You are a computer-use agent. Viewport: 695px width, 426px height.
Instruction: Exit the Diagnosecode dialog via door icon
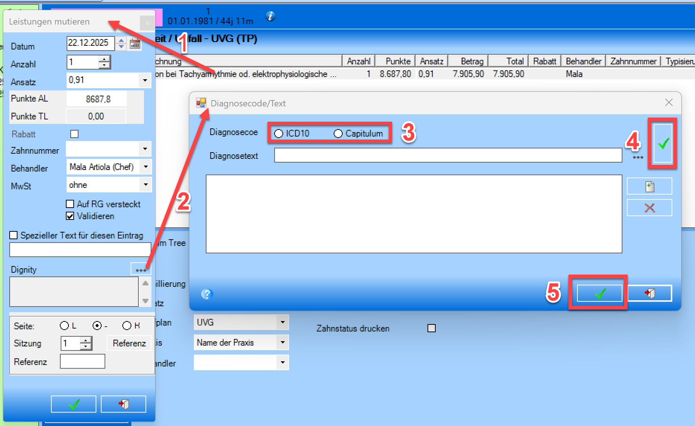pyautogui.click(x=650, y=293)
